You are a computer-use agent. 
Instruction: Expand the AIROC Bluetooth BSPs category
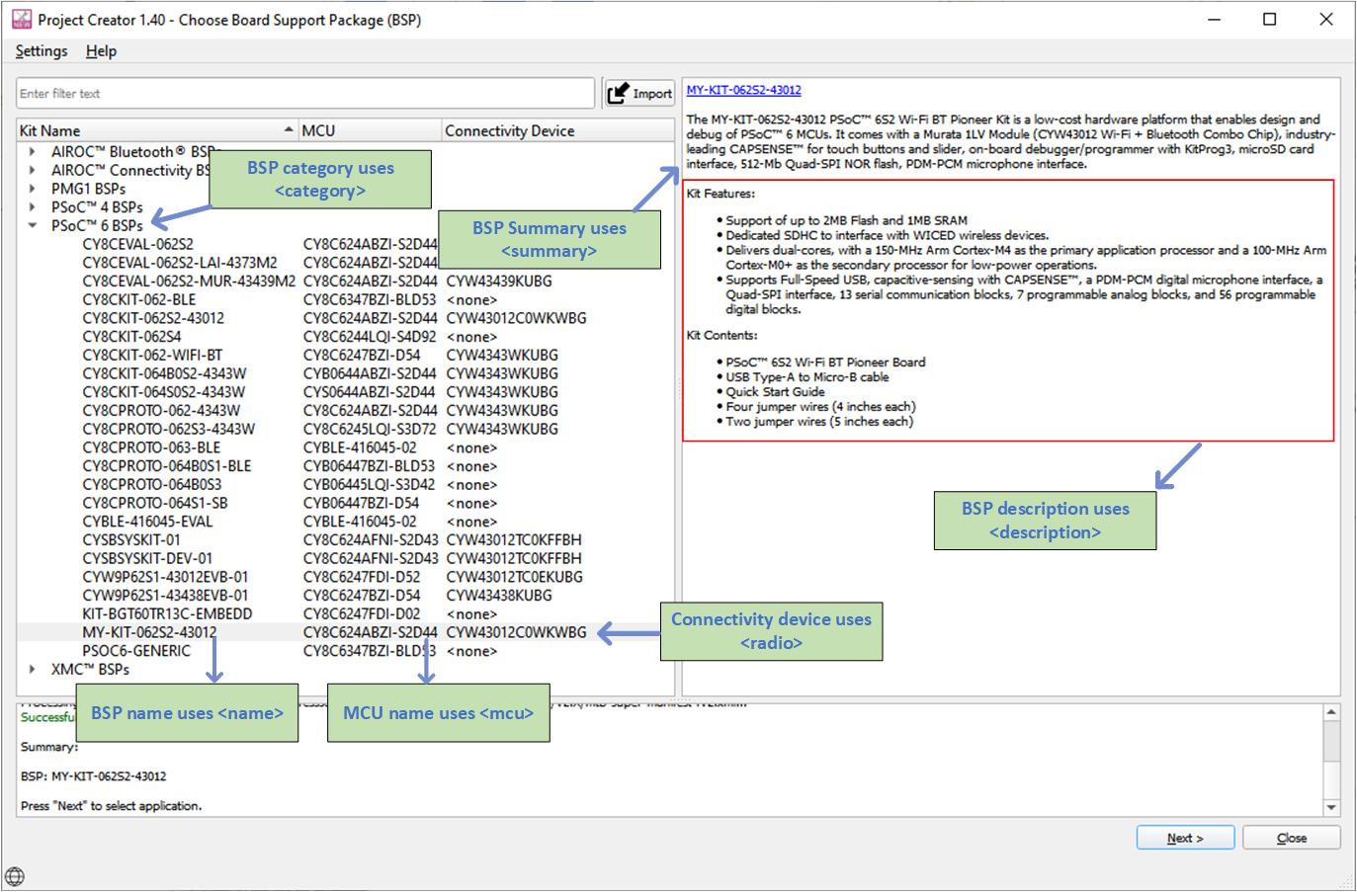(x=33, y=151)
